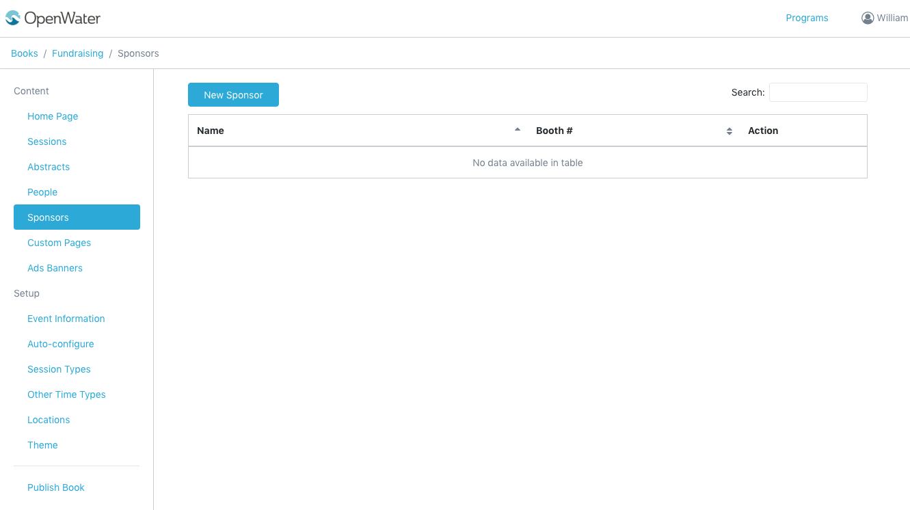Image resolution: width=910 pixels, height=510 pixels.
Task: Open Custom Pages in sidebar
Action: point(59,243)
